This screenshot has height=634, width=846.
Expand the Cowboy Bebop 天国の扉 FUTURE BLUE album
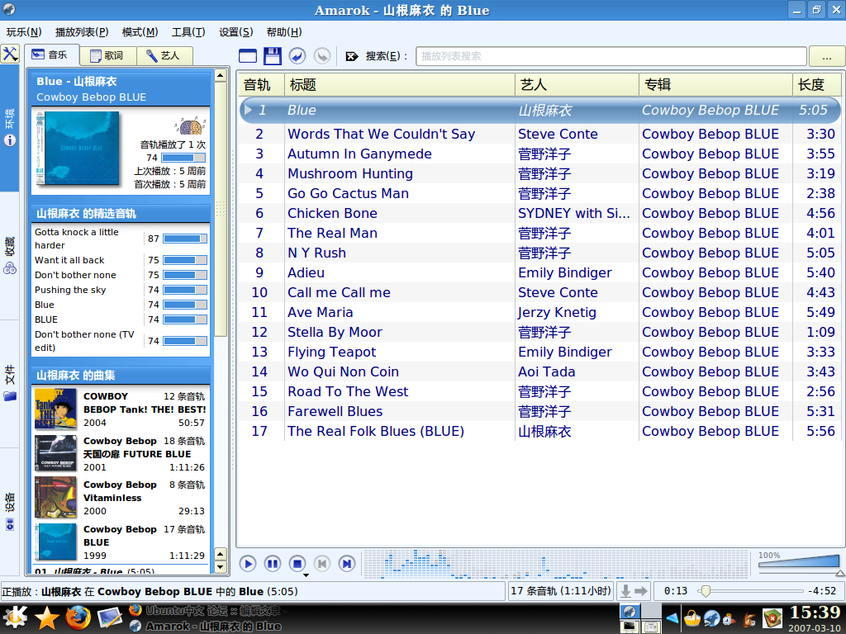click(x=120, y=454)
